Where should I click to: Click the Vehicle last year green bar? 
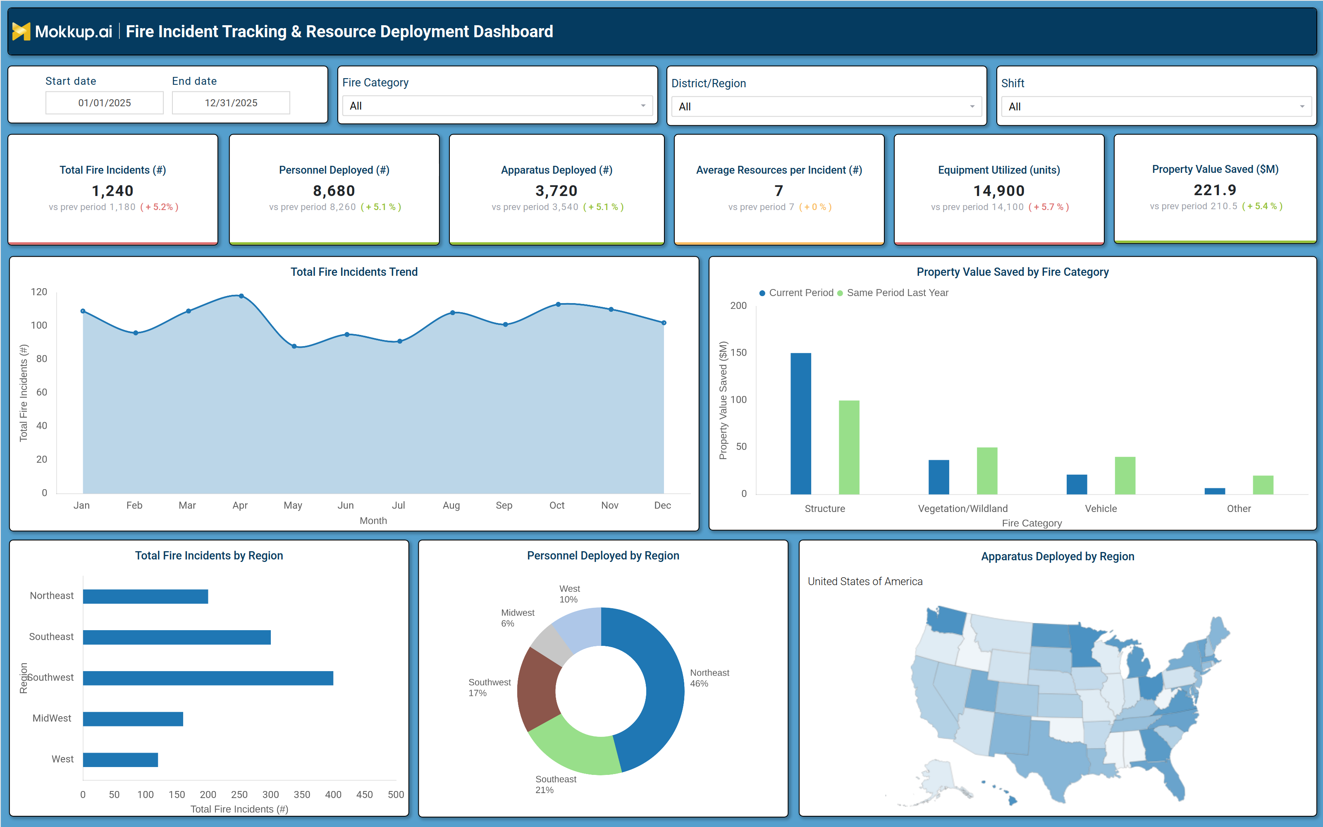pyautogui.click(x=1125, y=475)
